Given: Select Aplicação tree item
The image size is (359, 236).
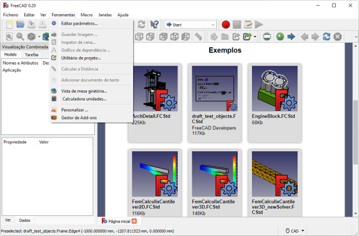Looking at the screenshot, I should coord(12,70).
